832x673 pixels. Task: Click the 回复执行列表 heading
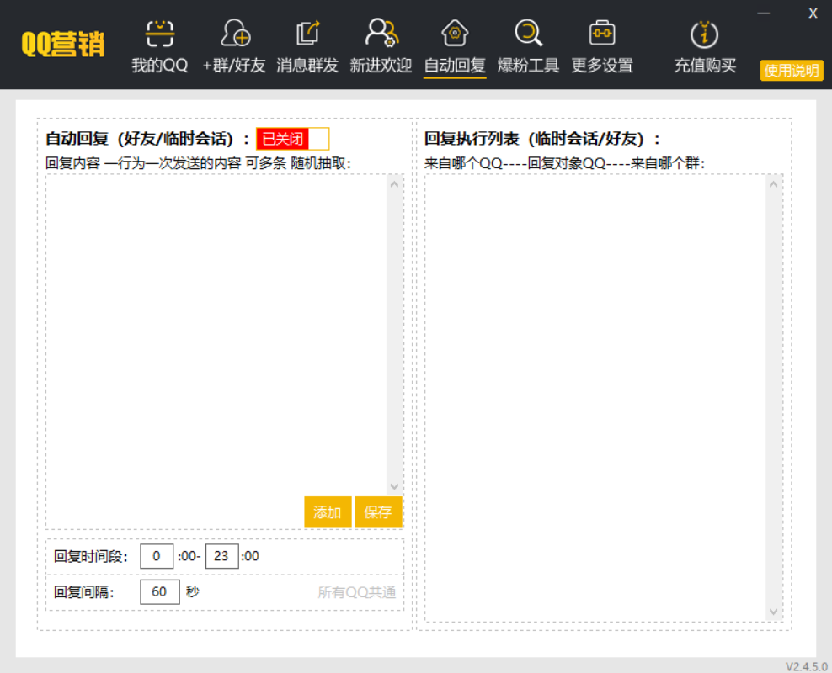pos(542,139)
